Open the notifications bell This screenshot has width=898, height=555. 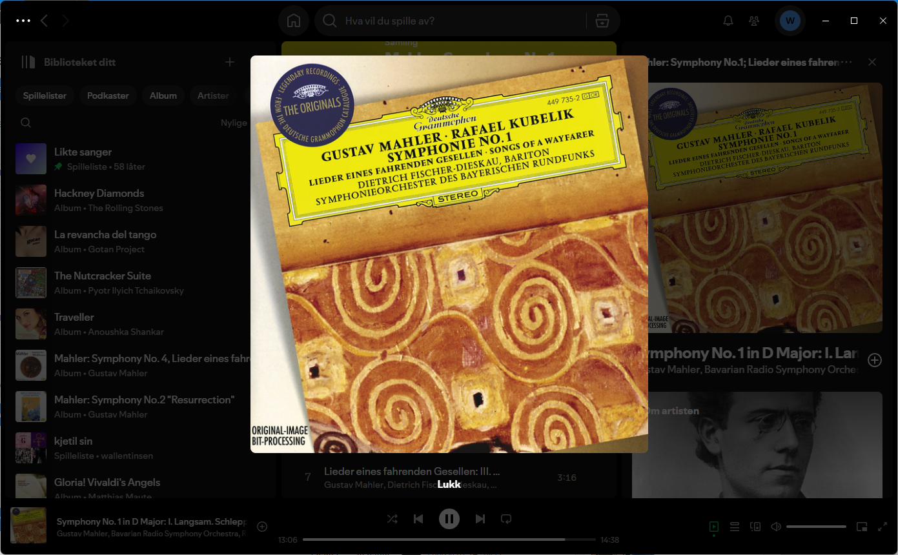pos(728,21)
